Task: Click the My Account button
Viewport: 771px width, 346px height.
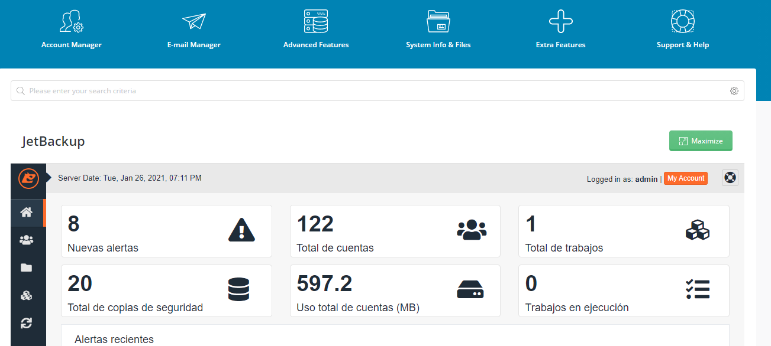Action: pyautogui.click(x=686, y=178)
